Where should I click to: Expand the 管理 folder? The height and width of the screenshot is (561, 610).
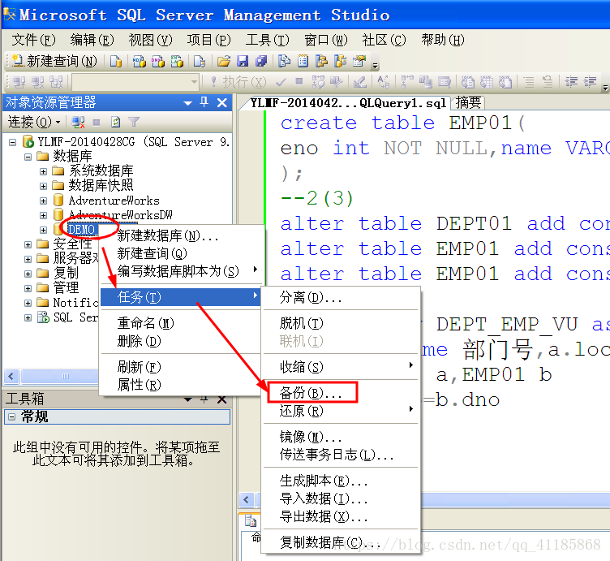pos(28,288)
